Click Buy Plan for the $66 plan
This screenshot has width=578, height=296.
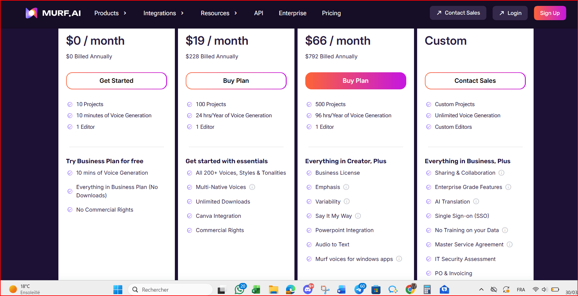tap(355, 81)
